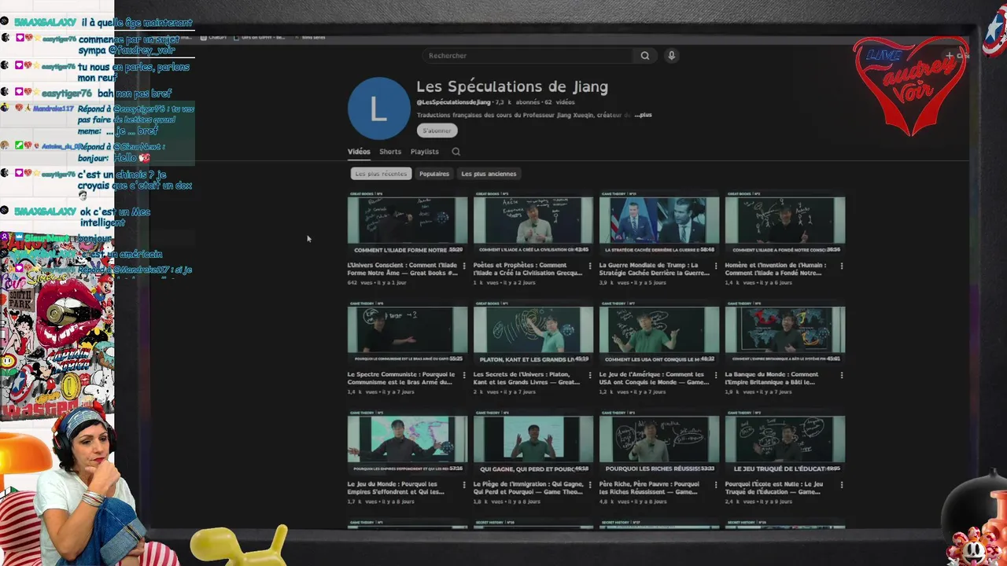Open three-dot menu for Les Secrets de l'Univers
The height and width of the screenshot is (566, 1007).
click(x=589, y=375)
